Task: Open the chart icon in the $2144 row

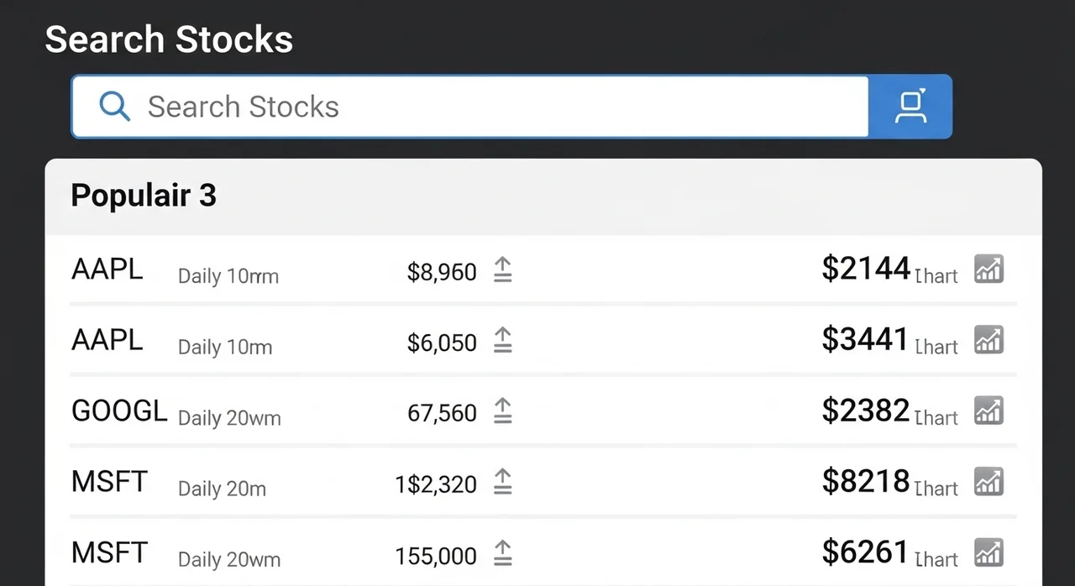Action: point(988,269)
